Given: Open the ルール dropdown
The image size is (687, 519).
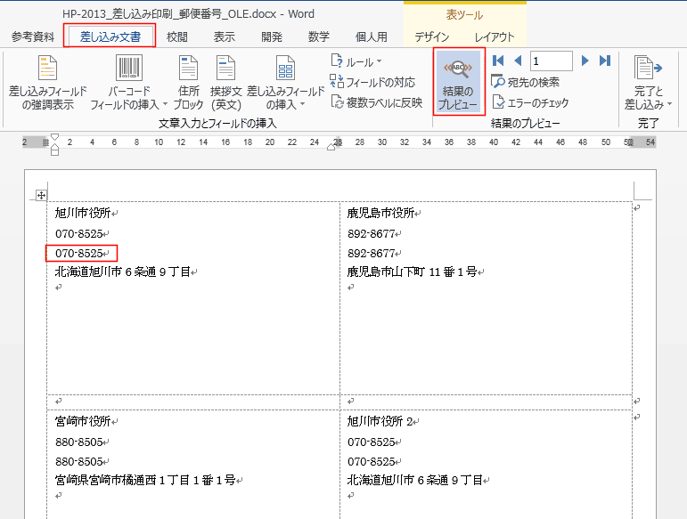Looking at the screenshot, I should point(356,62).
